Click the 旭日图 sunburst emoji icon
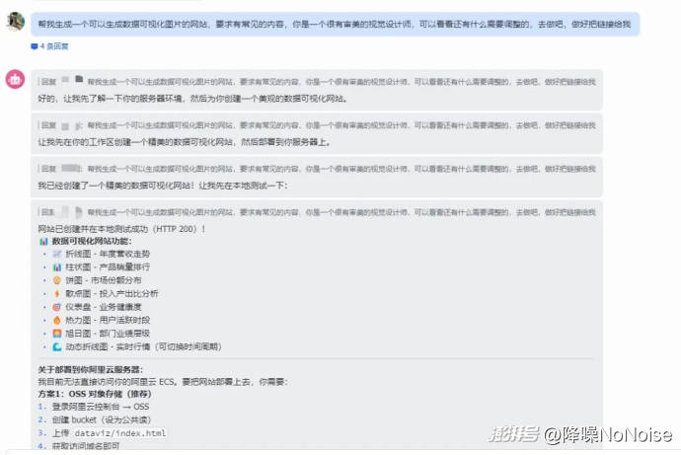This screenshot has height=455, width=681. (x=57, y=334)
